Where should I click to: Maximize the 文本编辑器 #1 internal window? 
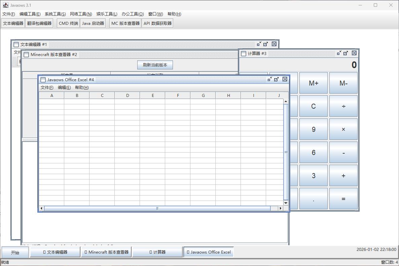[x=266, y=44]
